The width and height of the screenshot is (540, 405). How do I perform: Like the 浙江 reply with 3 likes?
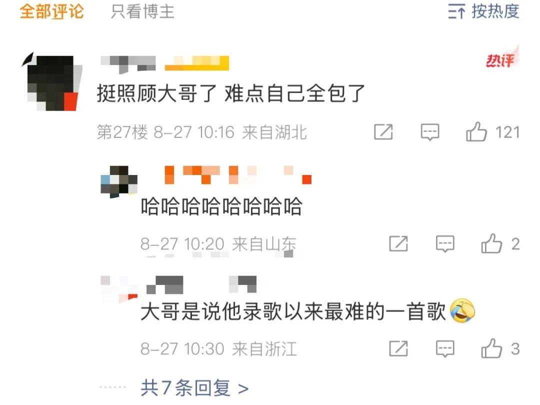coord(491,348)
